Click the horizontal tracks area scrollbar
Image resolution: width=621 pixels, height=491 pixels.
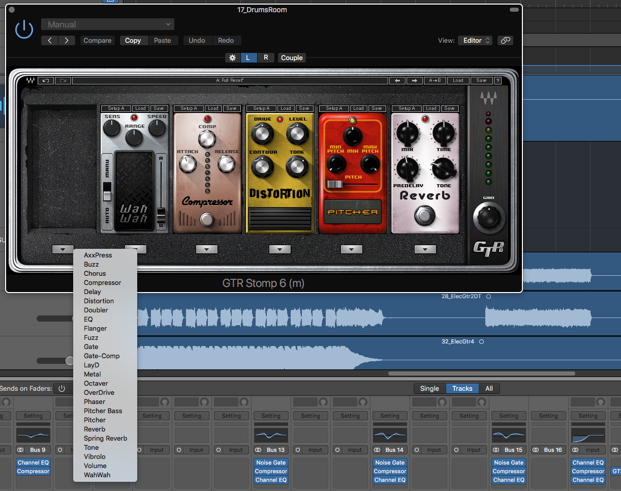pyautogui.click(x=482, y=373)
